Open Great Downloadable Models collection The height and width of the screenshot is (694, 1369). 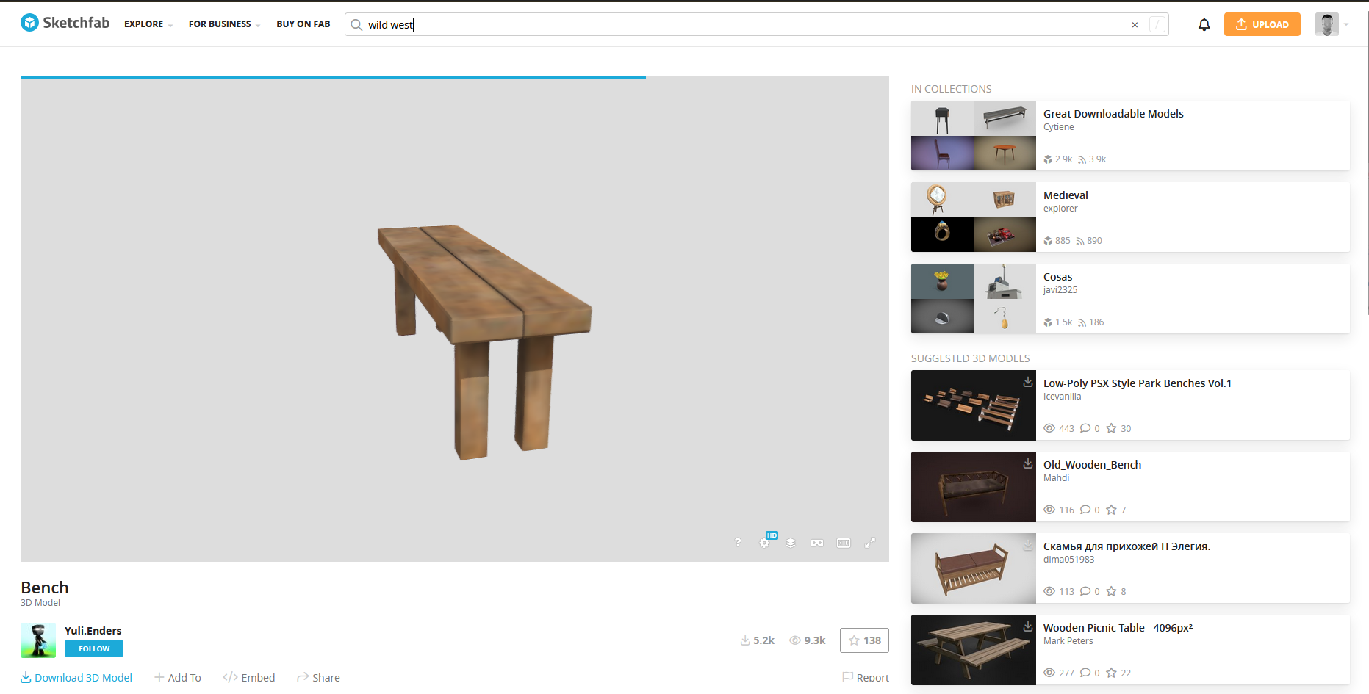click(1130, 136)
